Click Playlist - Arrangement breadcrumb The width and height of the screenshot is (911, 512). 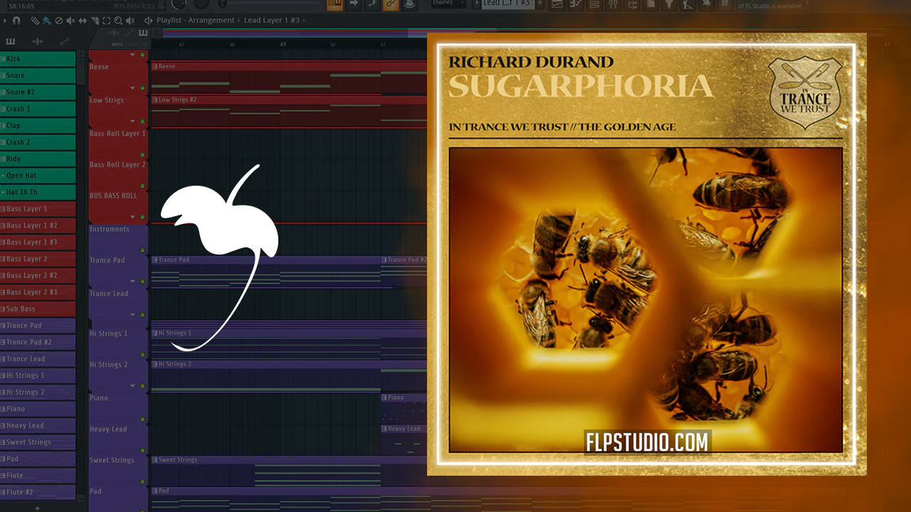tap(195, 21)
